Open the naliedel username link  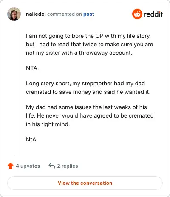click(x=36, y=14)
